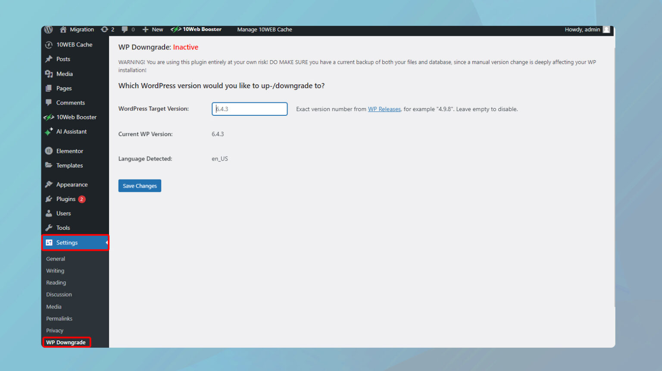The height and width of the screenshot is (371, 662).
Task: Open 10WEB Cache in sidebar
Action: [74, 45]
